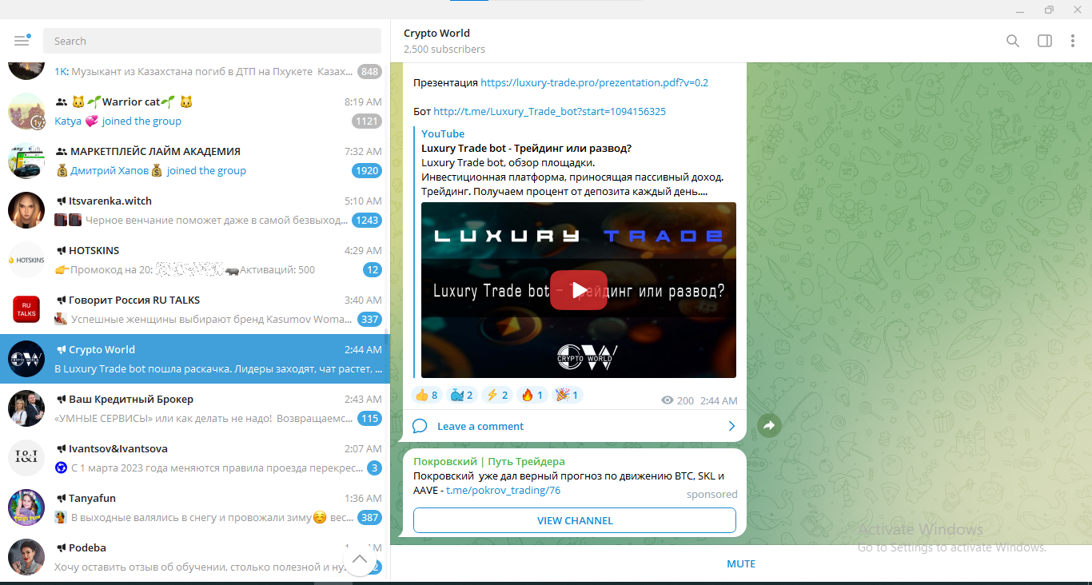This screenshot has width=1092, height=585.
Task: Open Говорит Россия RU TALKS channel
Action: click(195, 309)
